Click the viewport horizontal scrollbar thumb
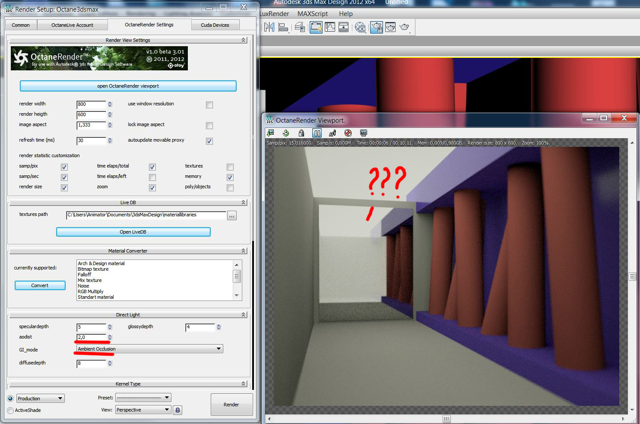The width and height of the screenshot is (640, 424). click(x=447, y=419)
